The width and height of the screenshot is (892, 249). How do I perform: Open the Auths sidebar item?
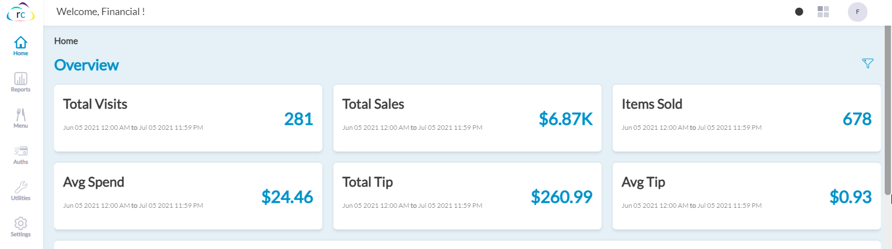pyautogui.click(x=21, y=154)
